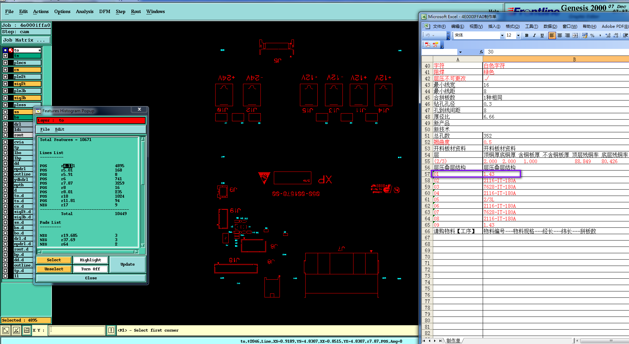Toggle the 'sig2t' layer checkbox
The height and width of the screenshot is (344, 629).
click(5, 84)
